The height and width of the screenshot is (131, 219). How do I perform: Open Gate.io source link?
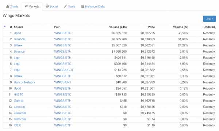[x=19, y=101]
